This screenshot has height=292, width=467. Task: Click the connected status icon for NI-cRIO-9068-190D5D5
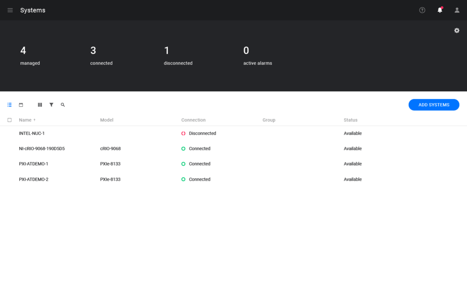(x=183, y=148)
